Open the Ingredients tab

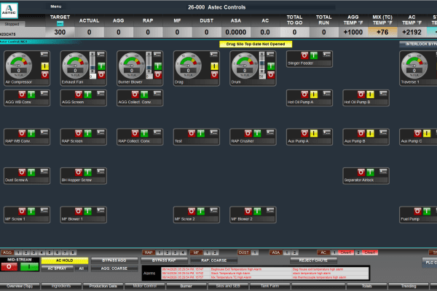[x=61, y=286]
